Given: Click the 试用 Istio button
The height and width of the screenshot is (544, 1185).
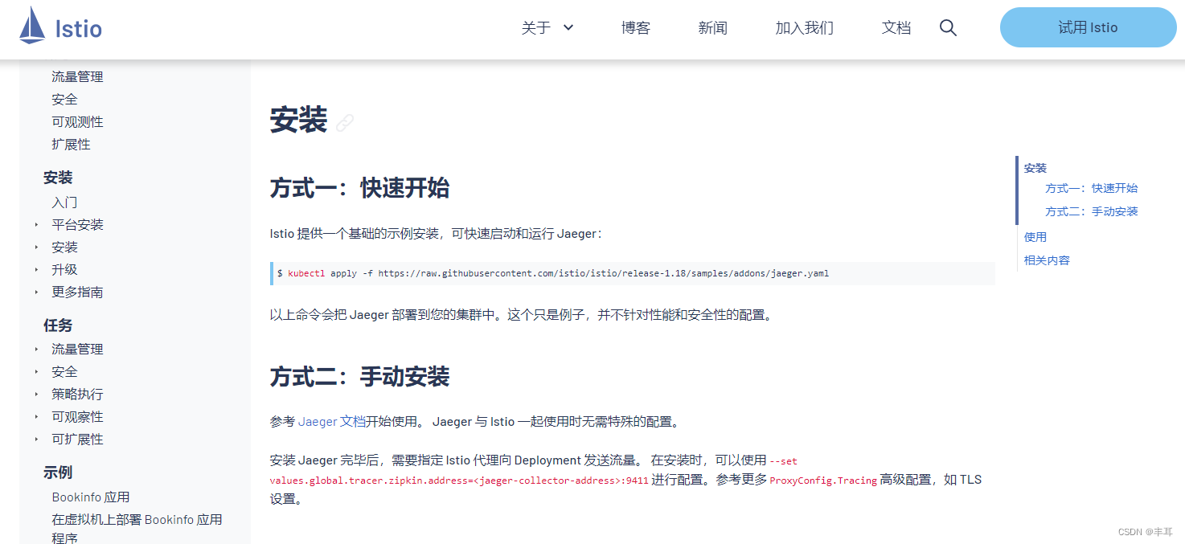Looking at the screenshot, I should (1088, 27).
